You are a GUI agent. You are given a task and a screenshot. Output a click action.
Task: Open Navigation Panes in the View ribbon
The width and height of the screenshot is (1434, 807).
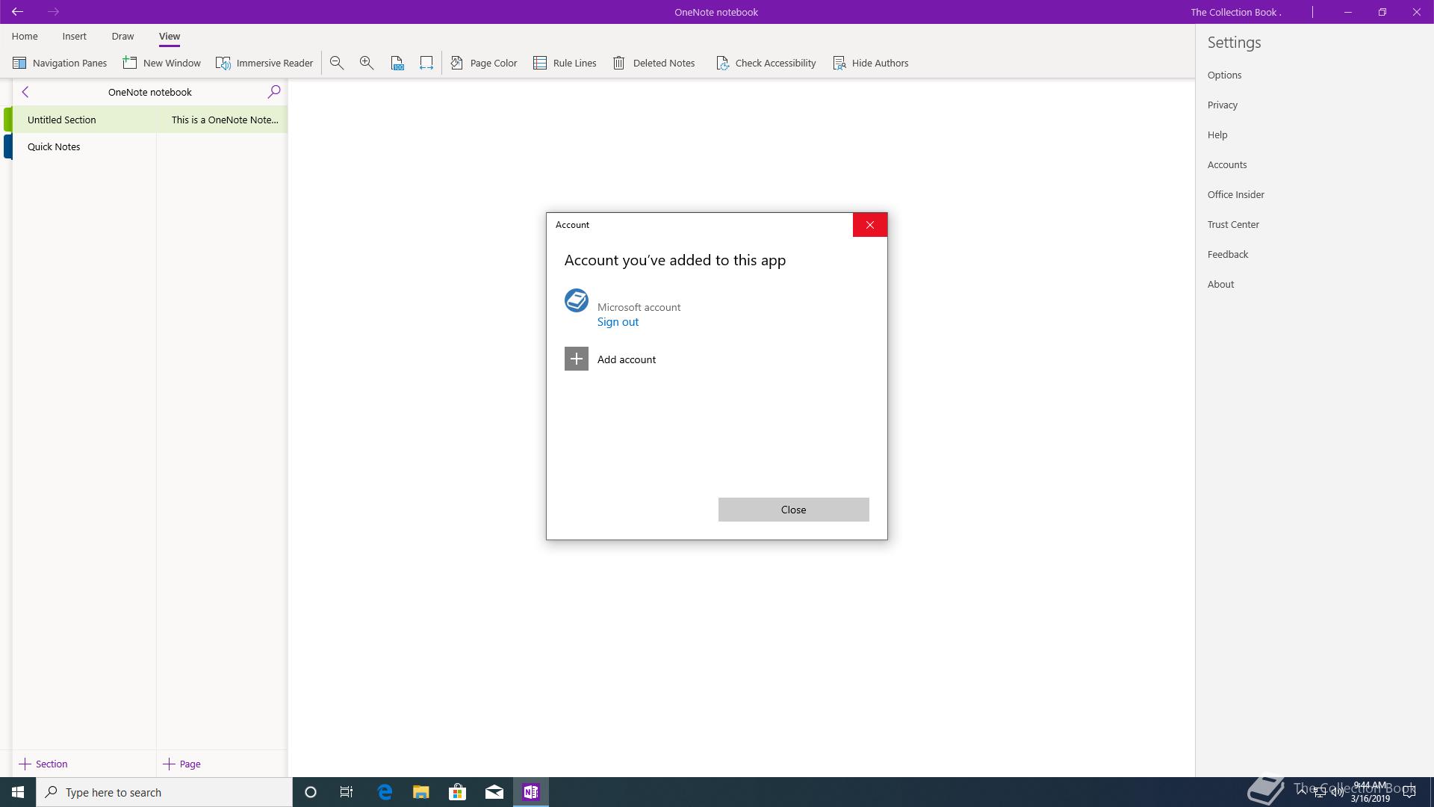(60, 63)
